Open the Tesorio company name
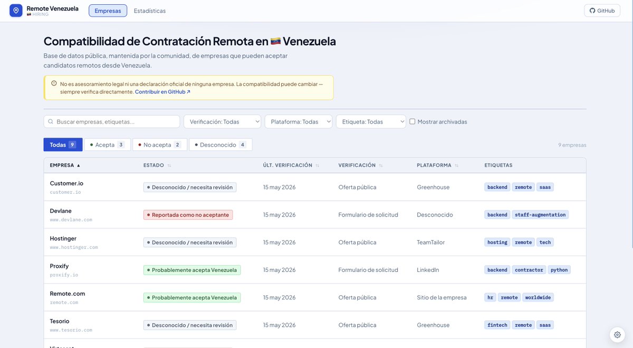The image size is (633, 348). [x=60, y=321]
